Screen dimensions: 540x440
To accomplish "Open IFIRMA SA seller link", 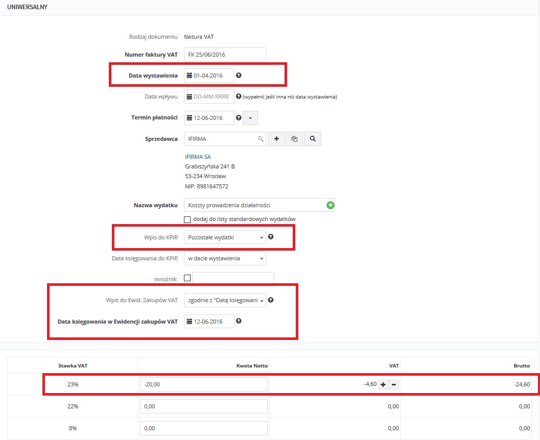I will coord(198,157).
